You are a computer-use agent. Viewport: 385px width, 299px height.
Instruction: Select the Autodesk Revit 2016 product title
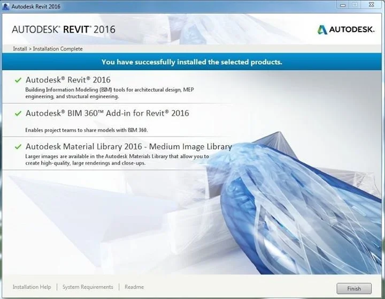(x=68, y=80)
